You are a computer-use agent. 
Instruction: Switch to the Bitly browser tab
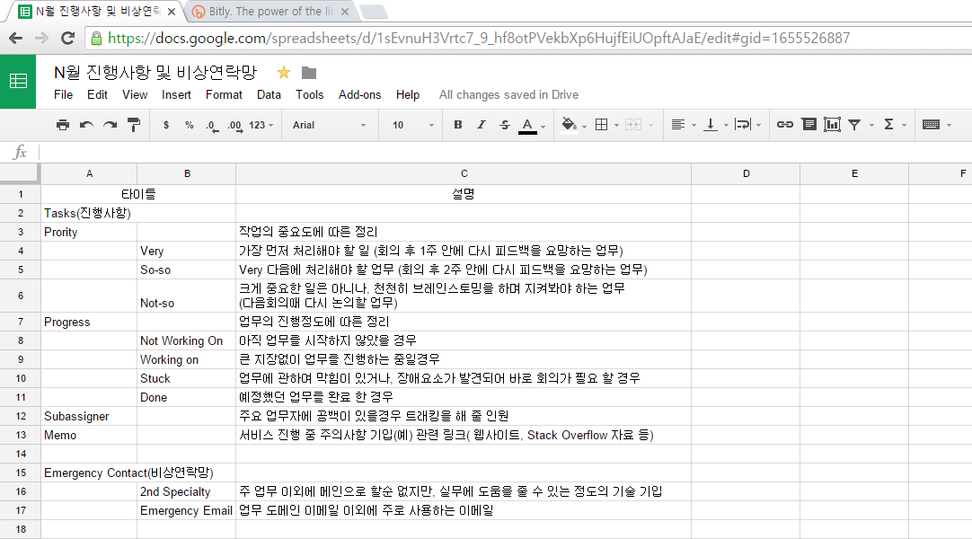pos(270,12)
